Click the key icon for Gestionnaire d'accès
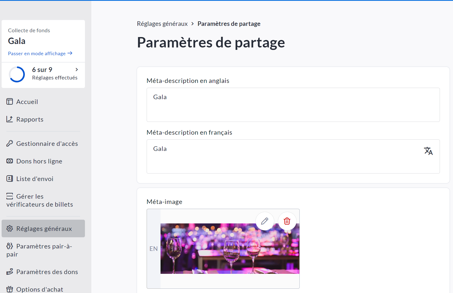The image size is (453, 293). 10,143
